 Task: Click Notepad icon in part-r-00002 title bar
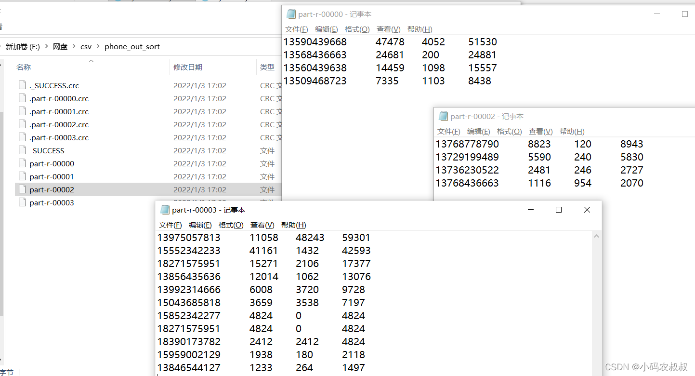443,116
